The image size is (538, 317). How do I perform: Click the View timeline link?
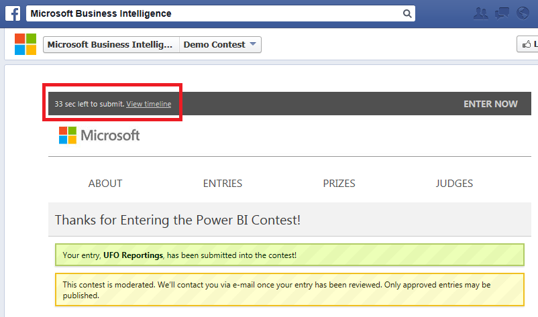(x=148, y=104)
